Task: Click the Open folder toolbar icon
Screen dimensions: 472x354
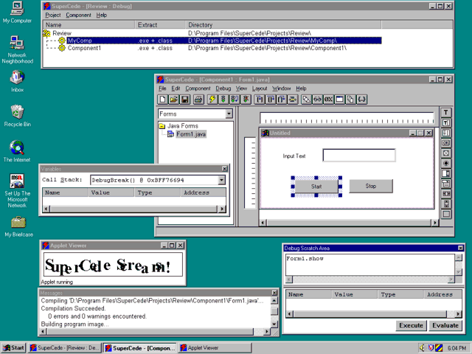Action: click(174, 100)
